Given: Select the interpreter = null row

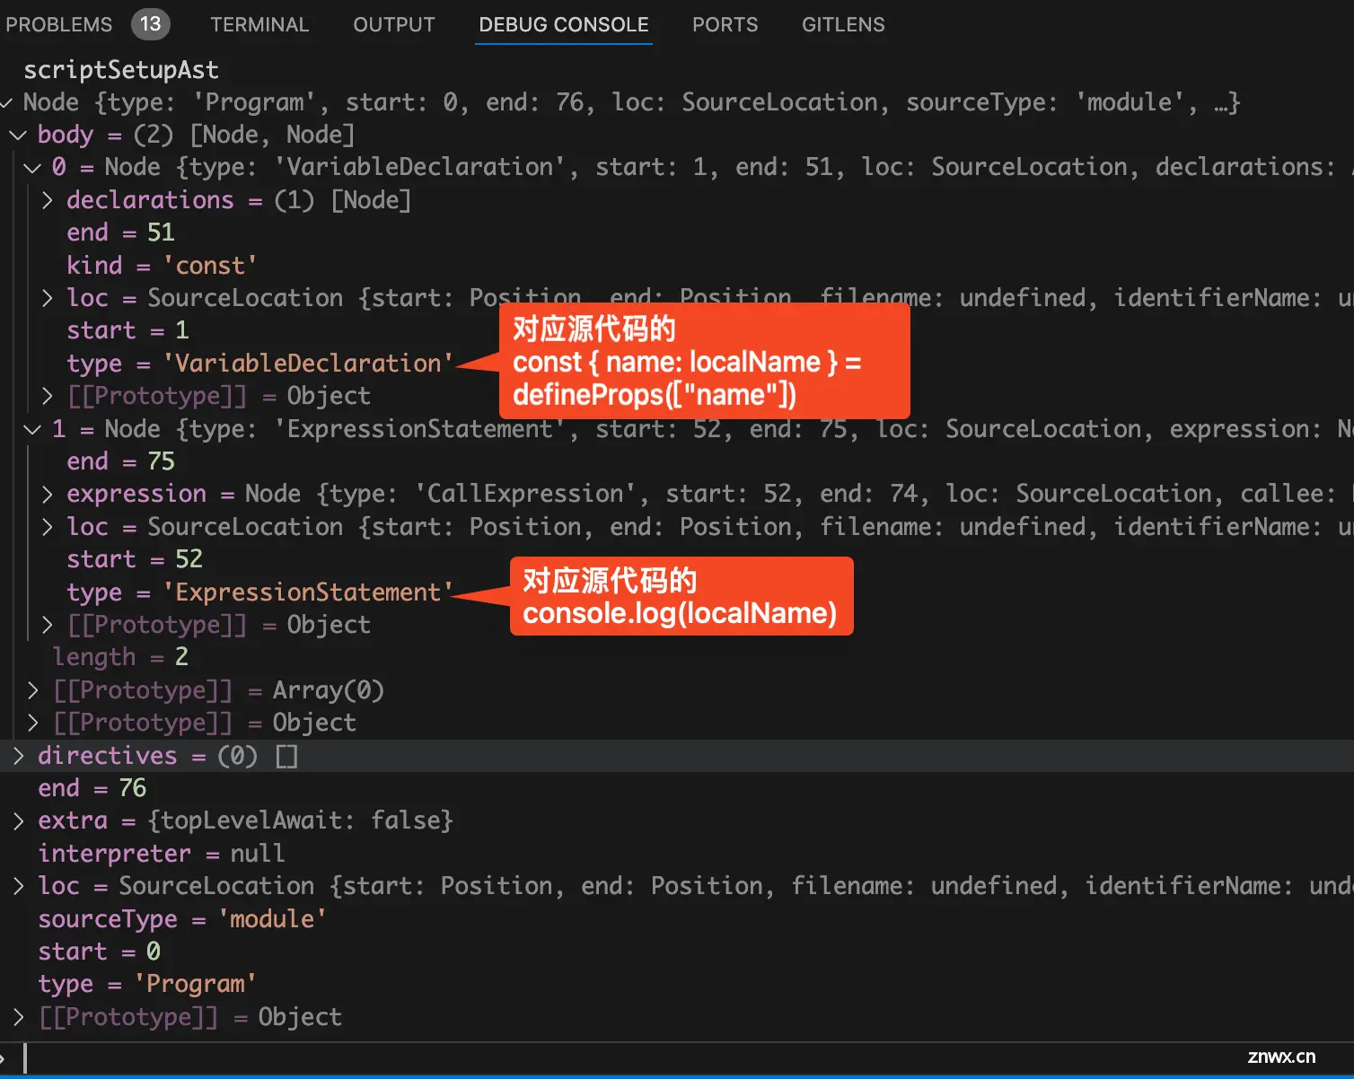Looking at the screenshot, I should tap(162, 854).
